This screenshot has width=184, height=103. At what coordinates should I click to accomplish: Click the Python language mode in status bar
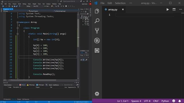[x=165, y=101]
